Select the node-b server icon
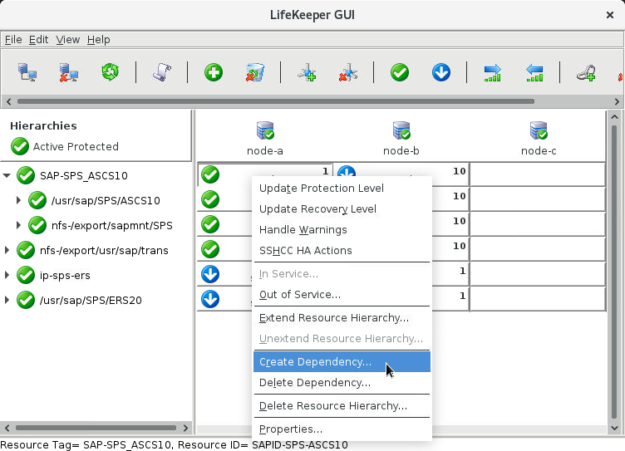Viewport: 625px width, 451px height. 401,130
